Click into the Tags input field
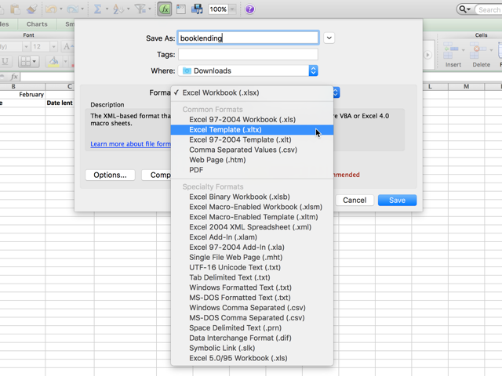The height and width of the screenshot is (376, 502). tap(248, 54)
